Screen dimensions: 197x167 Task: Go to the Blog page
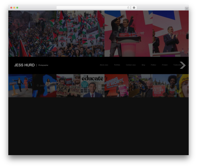coord(143,65)
